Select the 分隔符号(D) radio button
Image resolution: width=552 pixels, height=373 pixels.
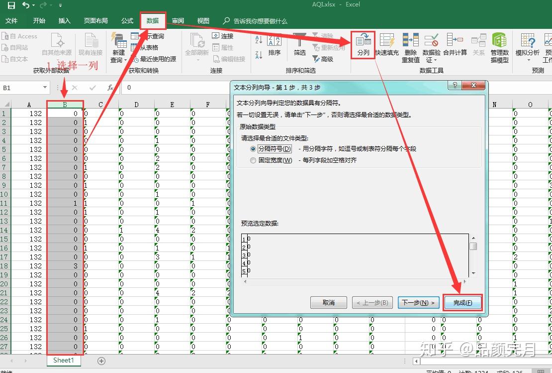coord(253,149)
